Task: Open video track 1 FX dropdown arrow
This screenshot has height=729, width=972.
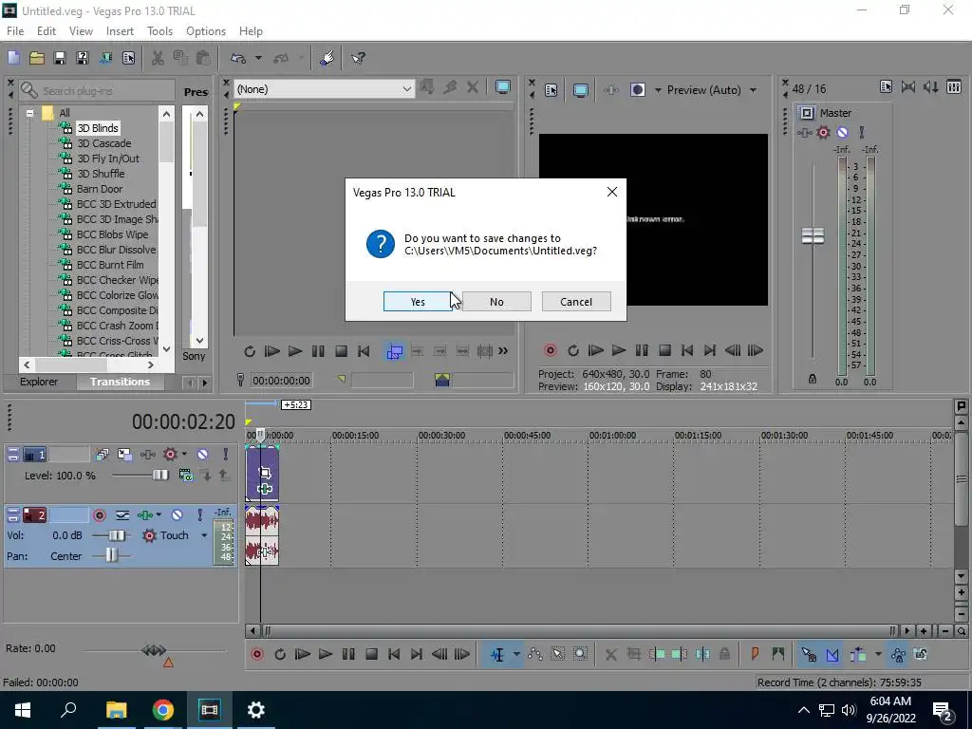Action: pos(185,455)
